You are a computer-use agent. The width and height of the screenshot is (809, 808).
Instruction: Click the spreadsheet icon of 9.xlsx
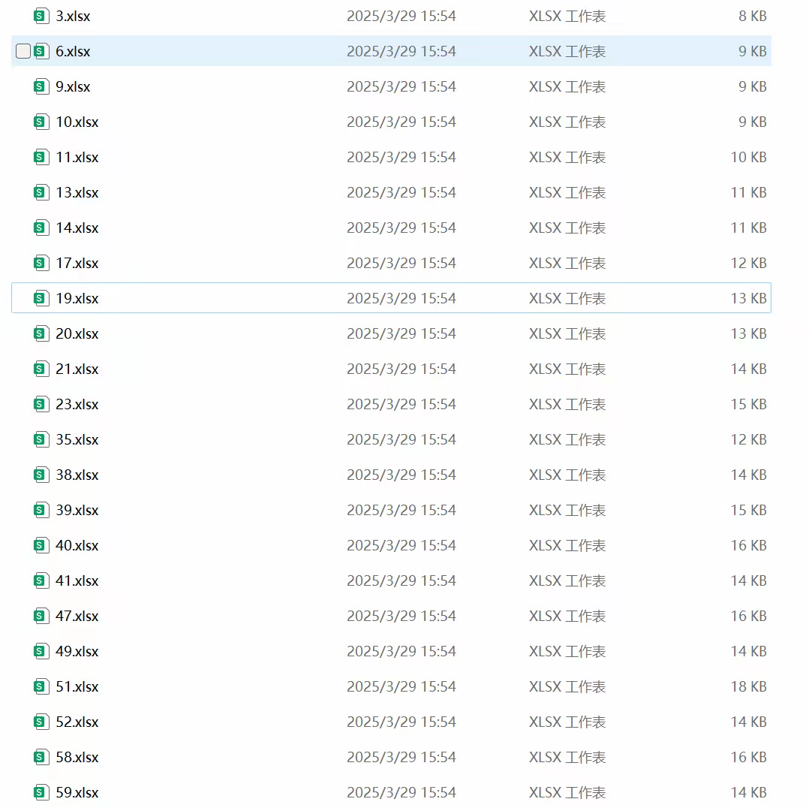[41, 87]
